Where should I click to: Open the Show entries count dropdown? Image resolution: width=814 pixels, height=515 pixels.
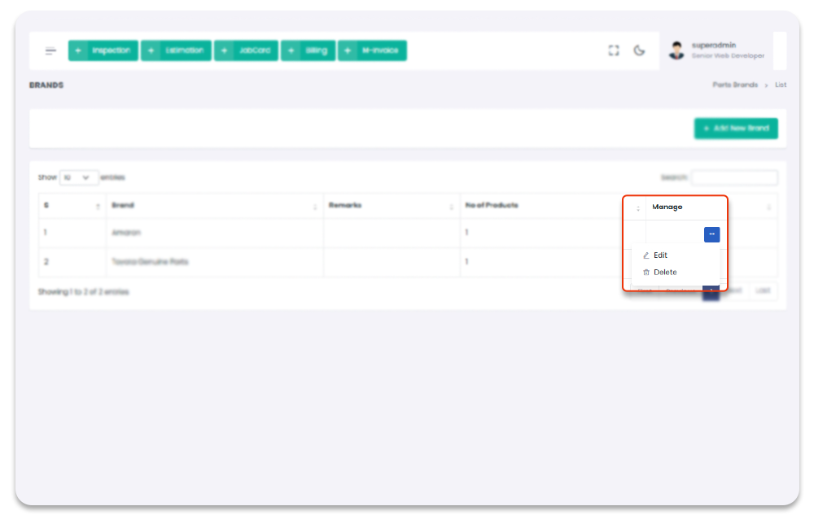(79, 177)
